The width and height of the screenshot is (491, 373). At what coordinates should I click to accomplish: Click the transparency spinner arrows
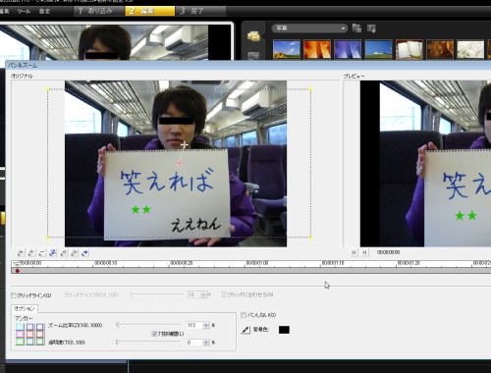point(206,343)
